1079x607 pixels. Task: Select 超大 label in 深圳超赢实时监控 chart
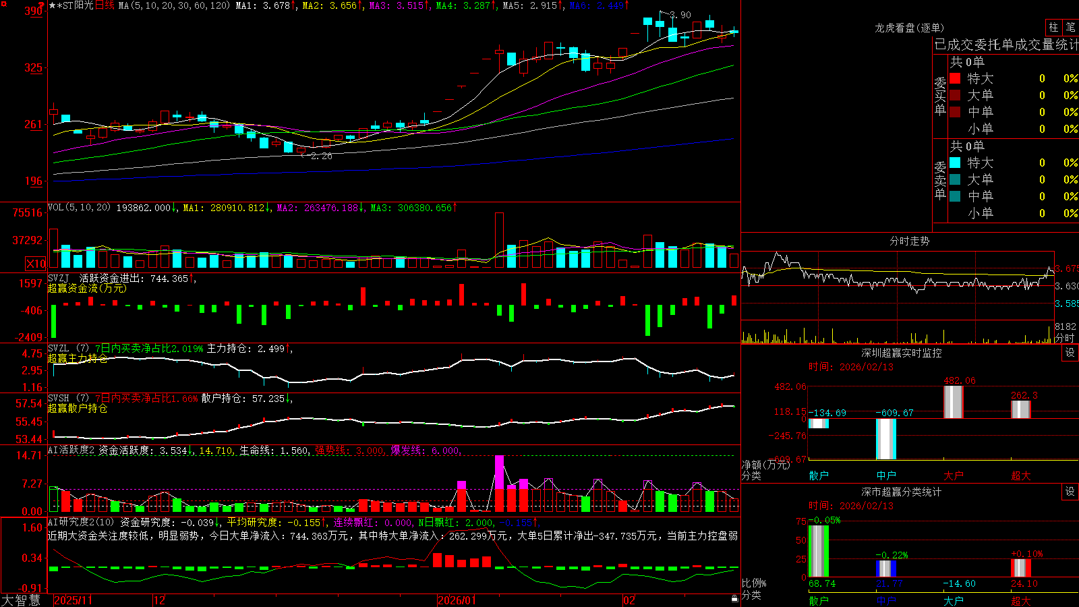point(1021,475)
